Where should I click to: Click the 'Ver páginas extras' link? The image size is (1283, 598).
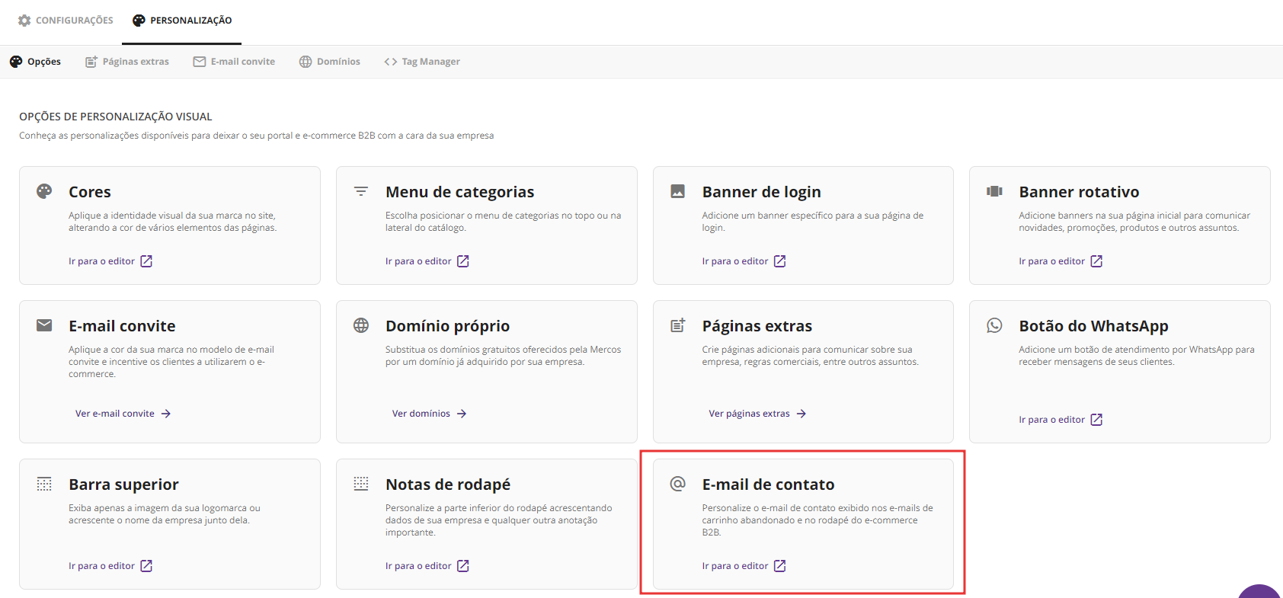758,414
